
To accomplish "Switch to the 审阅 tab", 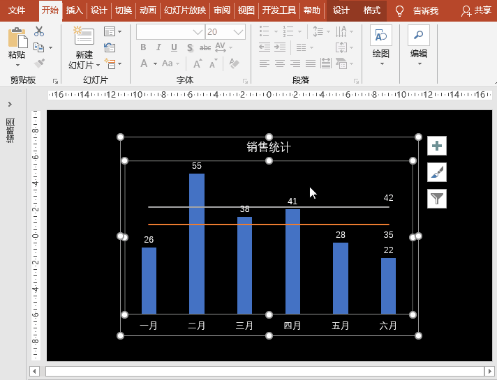I will point(222,10).
